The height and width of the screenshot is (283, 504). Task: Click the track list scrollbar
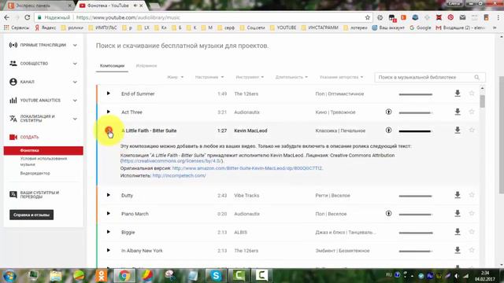pyautogui.click(x=482, y=101)
